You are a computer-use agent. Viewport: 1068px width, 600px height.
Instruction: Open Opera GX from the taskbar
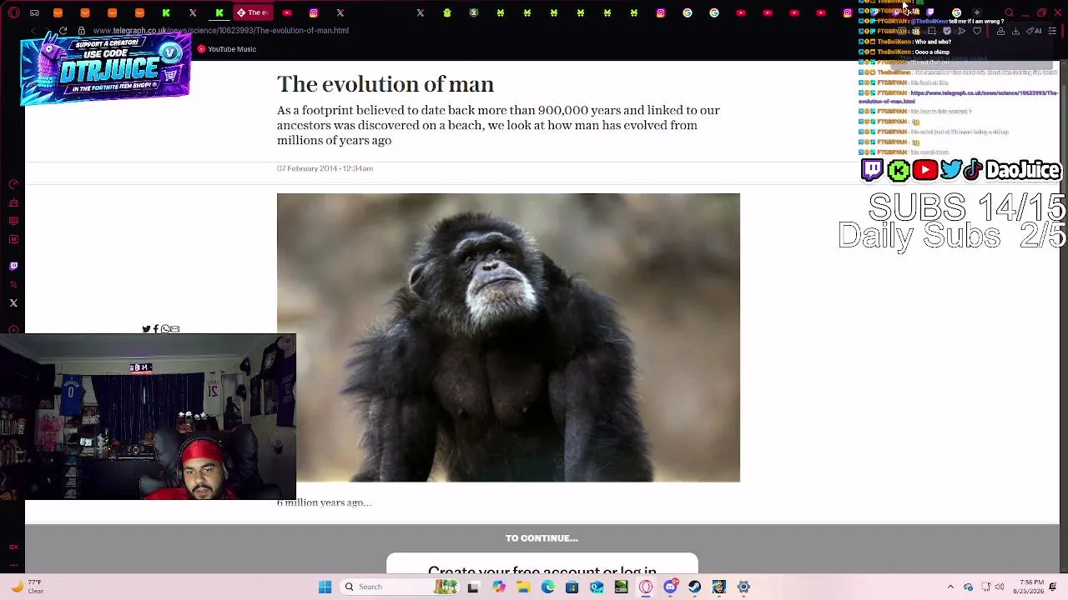pos(646,587)
